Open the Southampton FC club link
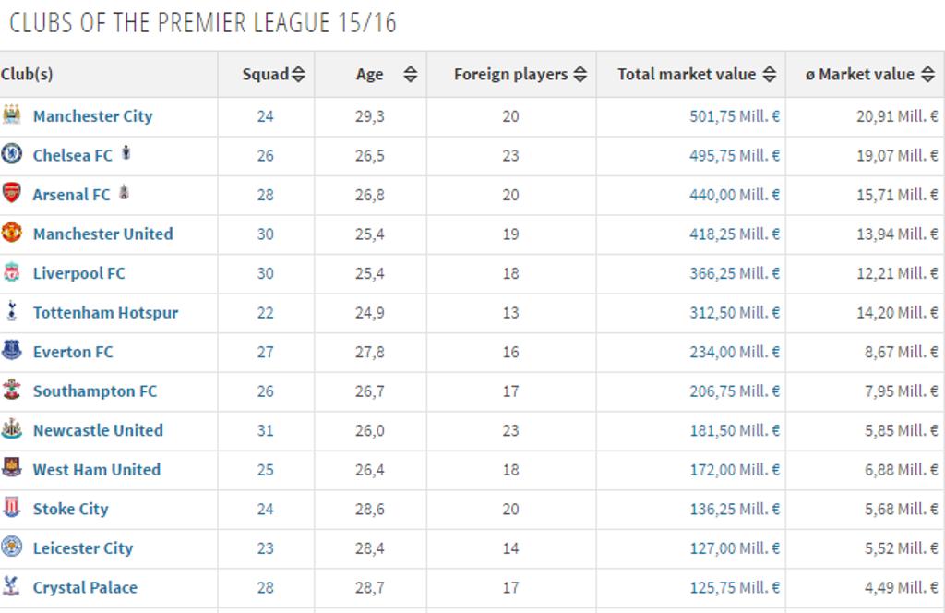 pos(95,391)
